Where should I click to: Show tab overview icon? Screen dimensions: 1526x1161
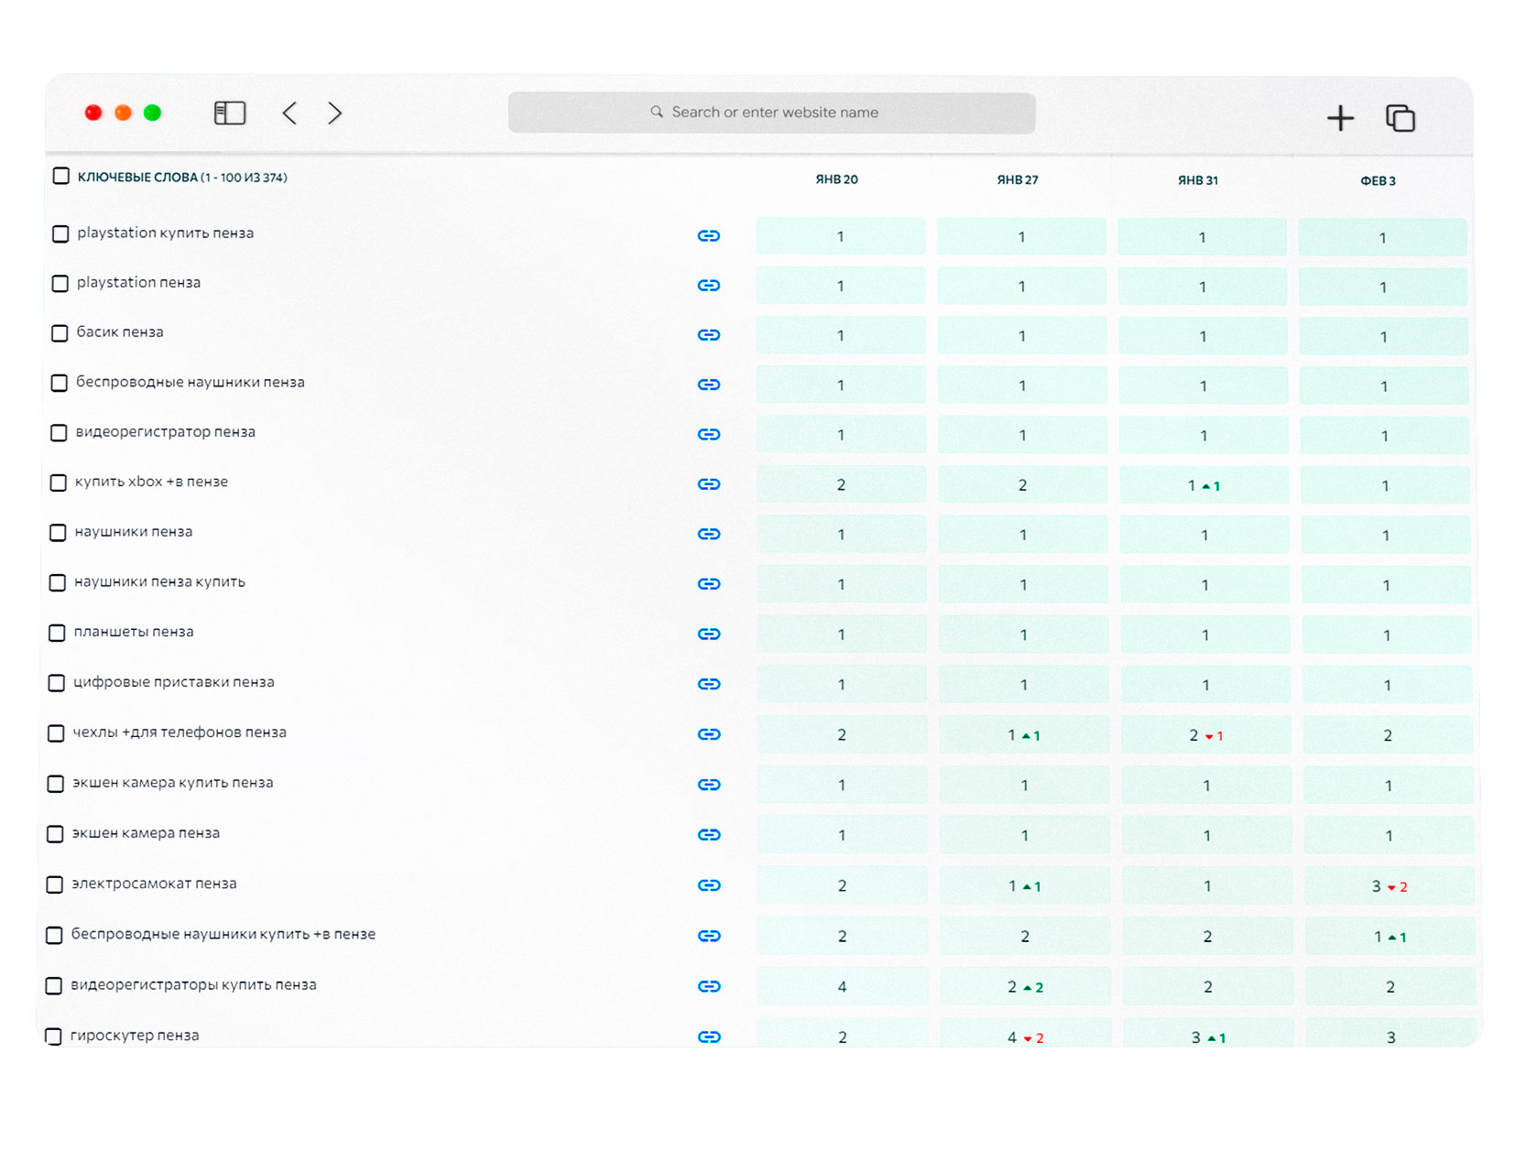coord(1401,117)
